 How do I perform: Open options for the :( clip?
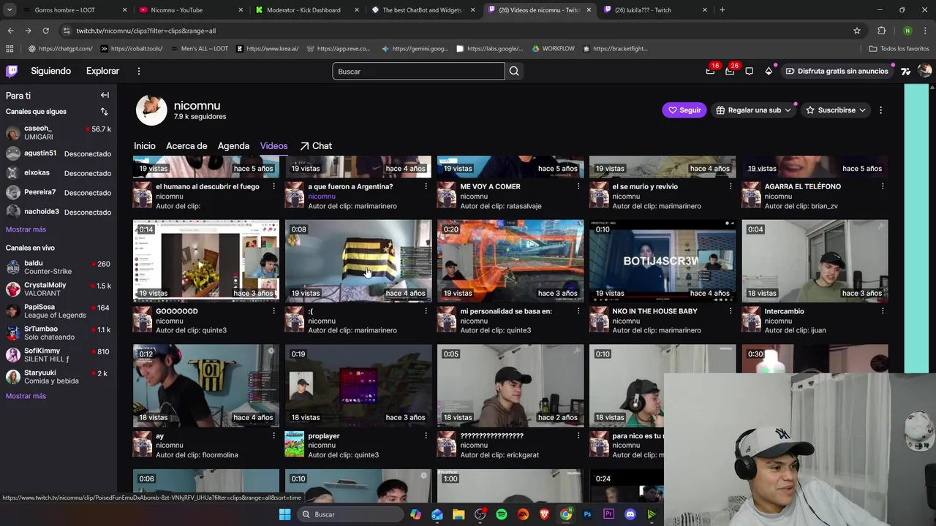pyautogui.click(x=426, y=311)
